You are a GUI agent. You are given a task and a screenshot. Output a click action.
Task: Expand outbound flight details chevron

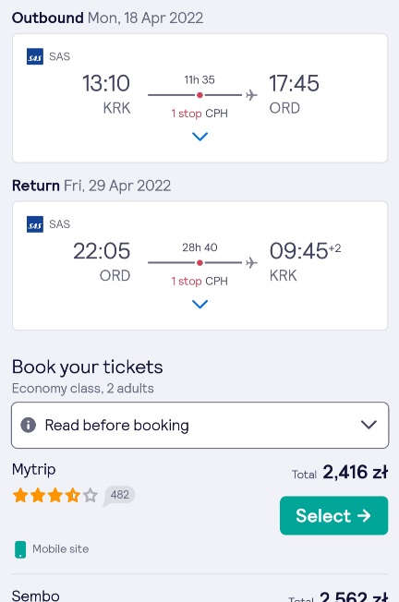coord(199,137)
